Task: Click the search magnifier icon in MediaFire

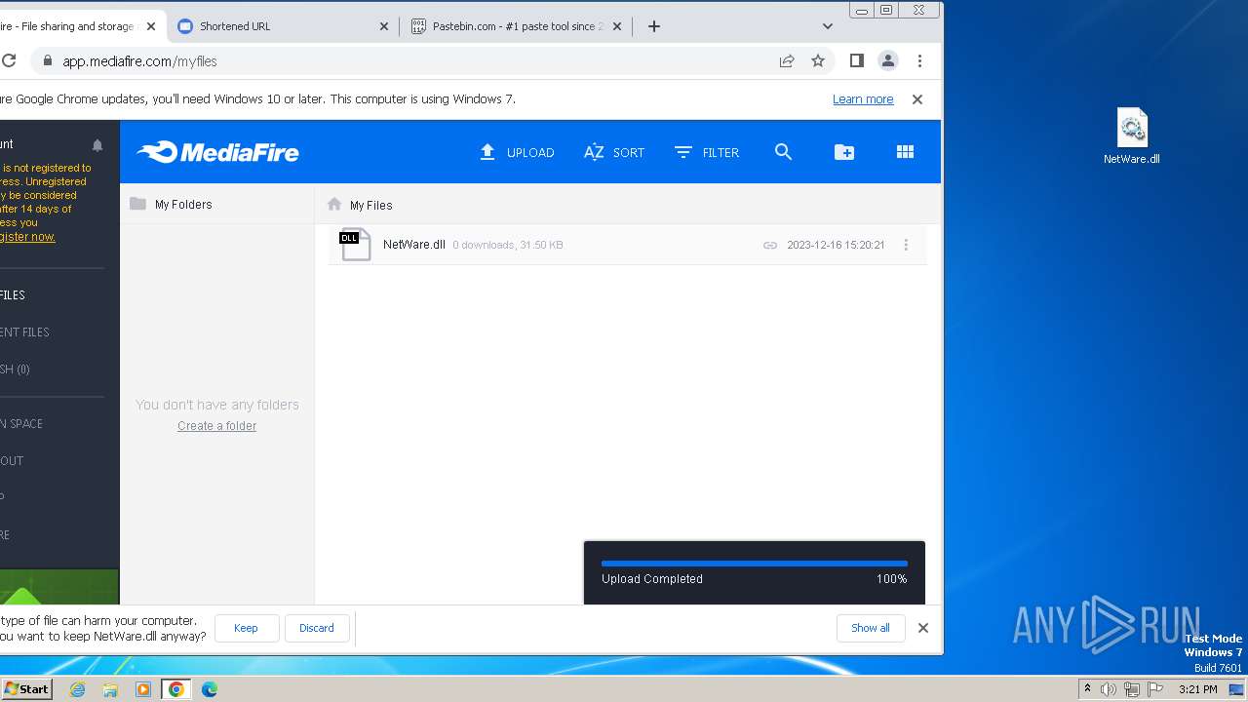Action: (783, 152)
